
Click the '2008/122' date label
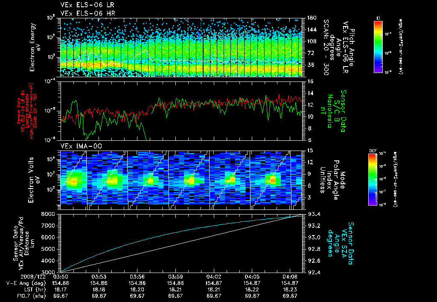click(x=33, y=277)
